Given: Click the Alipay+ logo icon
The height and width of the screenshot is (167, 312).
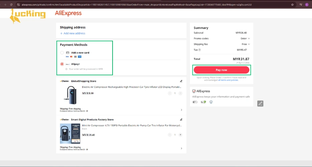Looking at the screenshot, I should coord(68,64).
